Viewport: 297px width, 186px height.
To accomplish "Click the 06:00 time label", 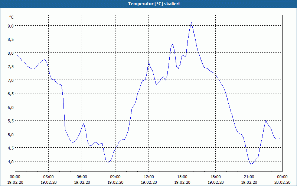I will pos(82,177).
